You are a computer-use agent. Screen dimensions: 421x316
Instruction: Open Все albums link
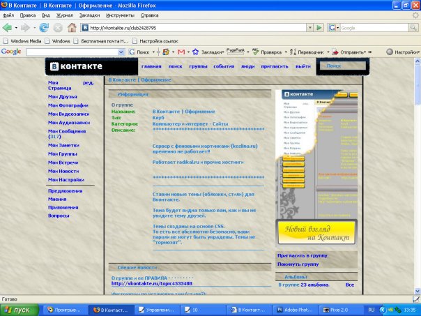[x=350, y=285]
